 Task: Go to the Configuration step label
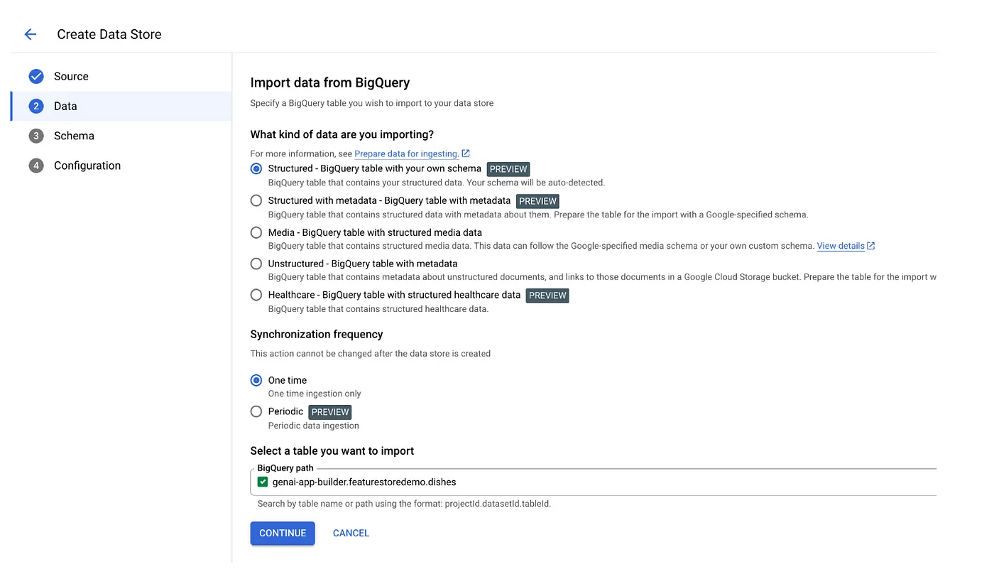pos(87,166)
